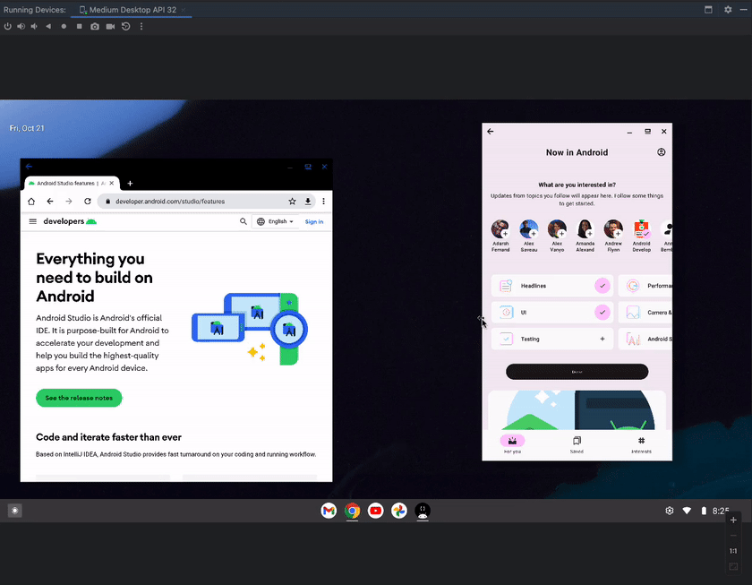Tap the account icon in Now in Android

[661, 151]
